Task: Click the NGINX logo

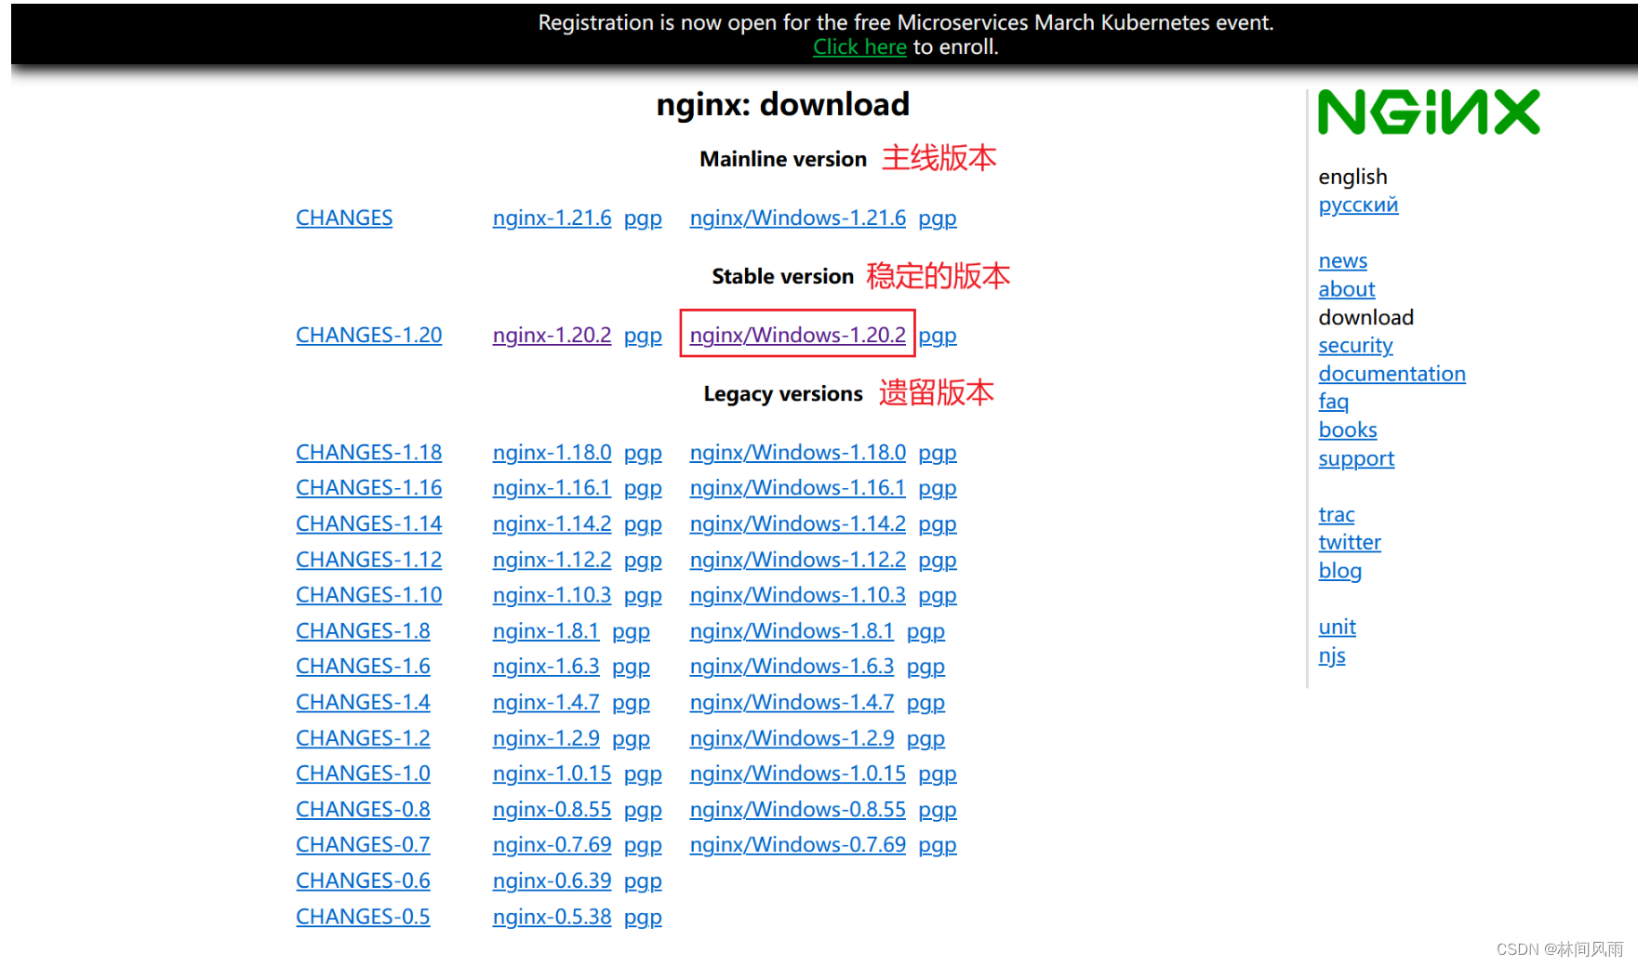Action: [1429, 112]
